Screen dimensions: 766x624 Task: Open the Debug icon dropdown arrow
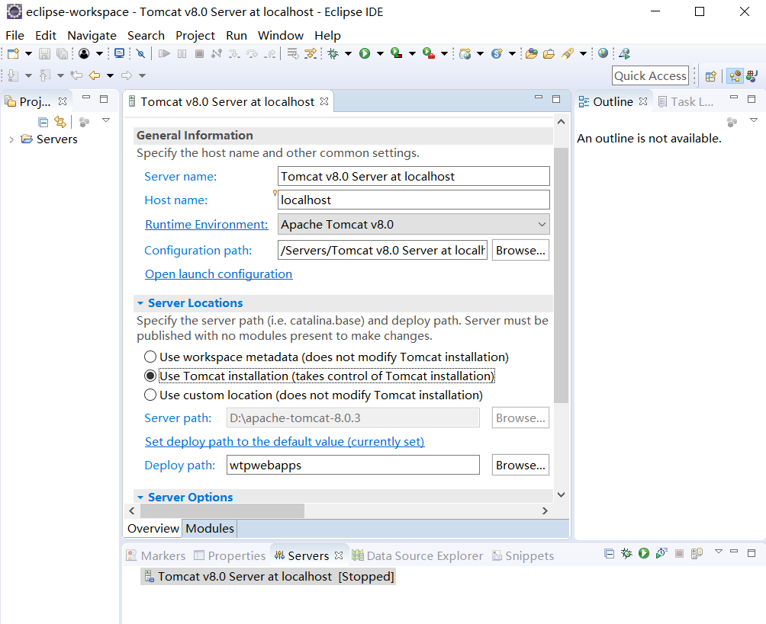[x=349, y=53]
